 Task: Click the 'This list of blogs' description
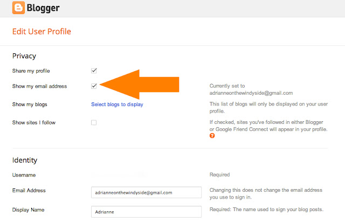(x=268, y=108)
